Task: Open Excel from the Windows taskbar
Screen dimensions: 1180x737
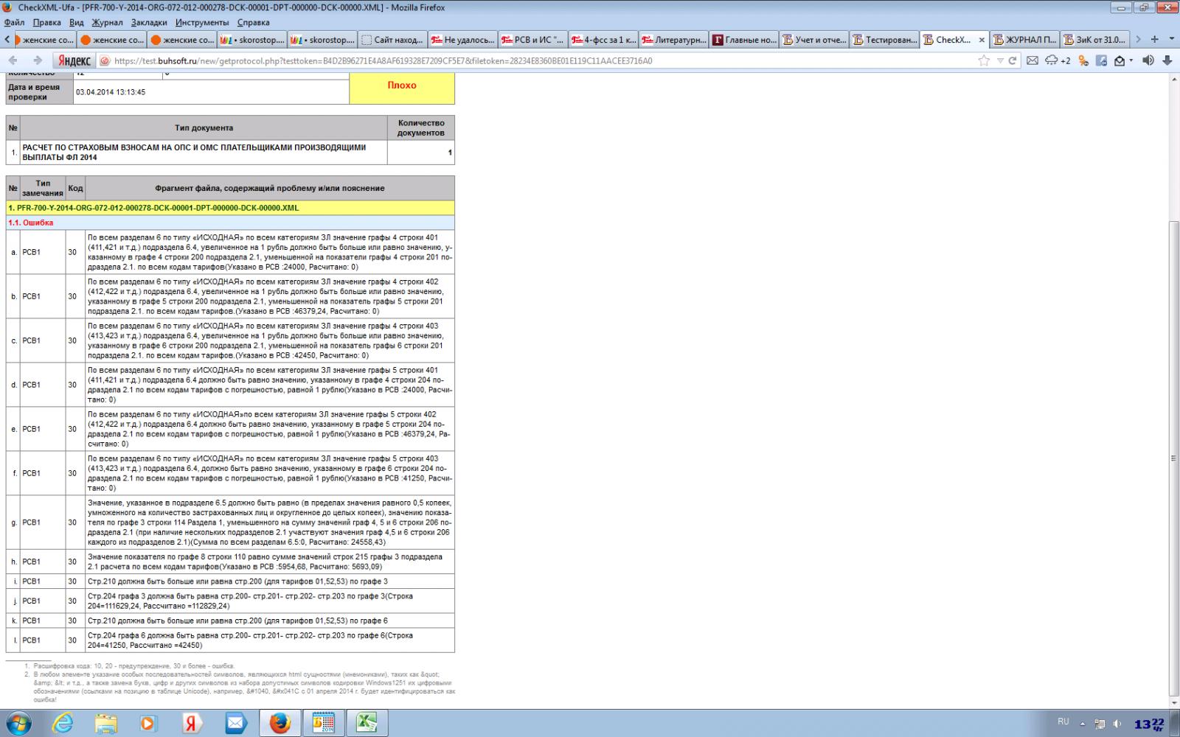Action: click(x=367, y=723)
